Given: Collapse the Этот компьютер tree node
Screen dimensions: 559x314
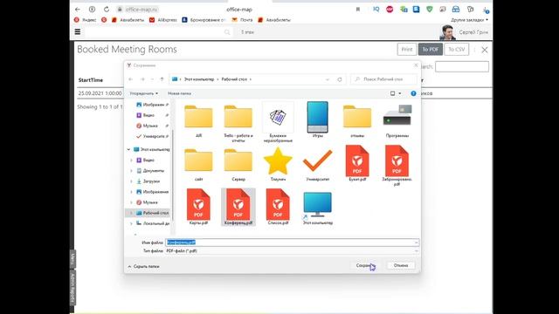Looking at the screenshot, I should [128, 149].
